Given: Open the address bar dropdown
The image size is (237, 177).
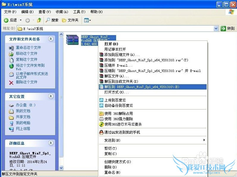Looking at the screenshot, I should [216, 28].
